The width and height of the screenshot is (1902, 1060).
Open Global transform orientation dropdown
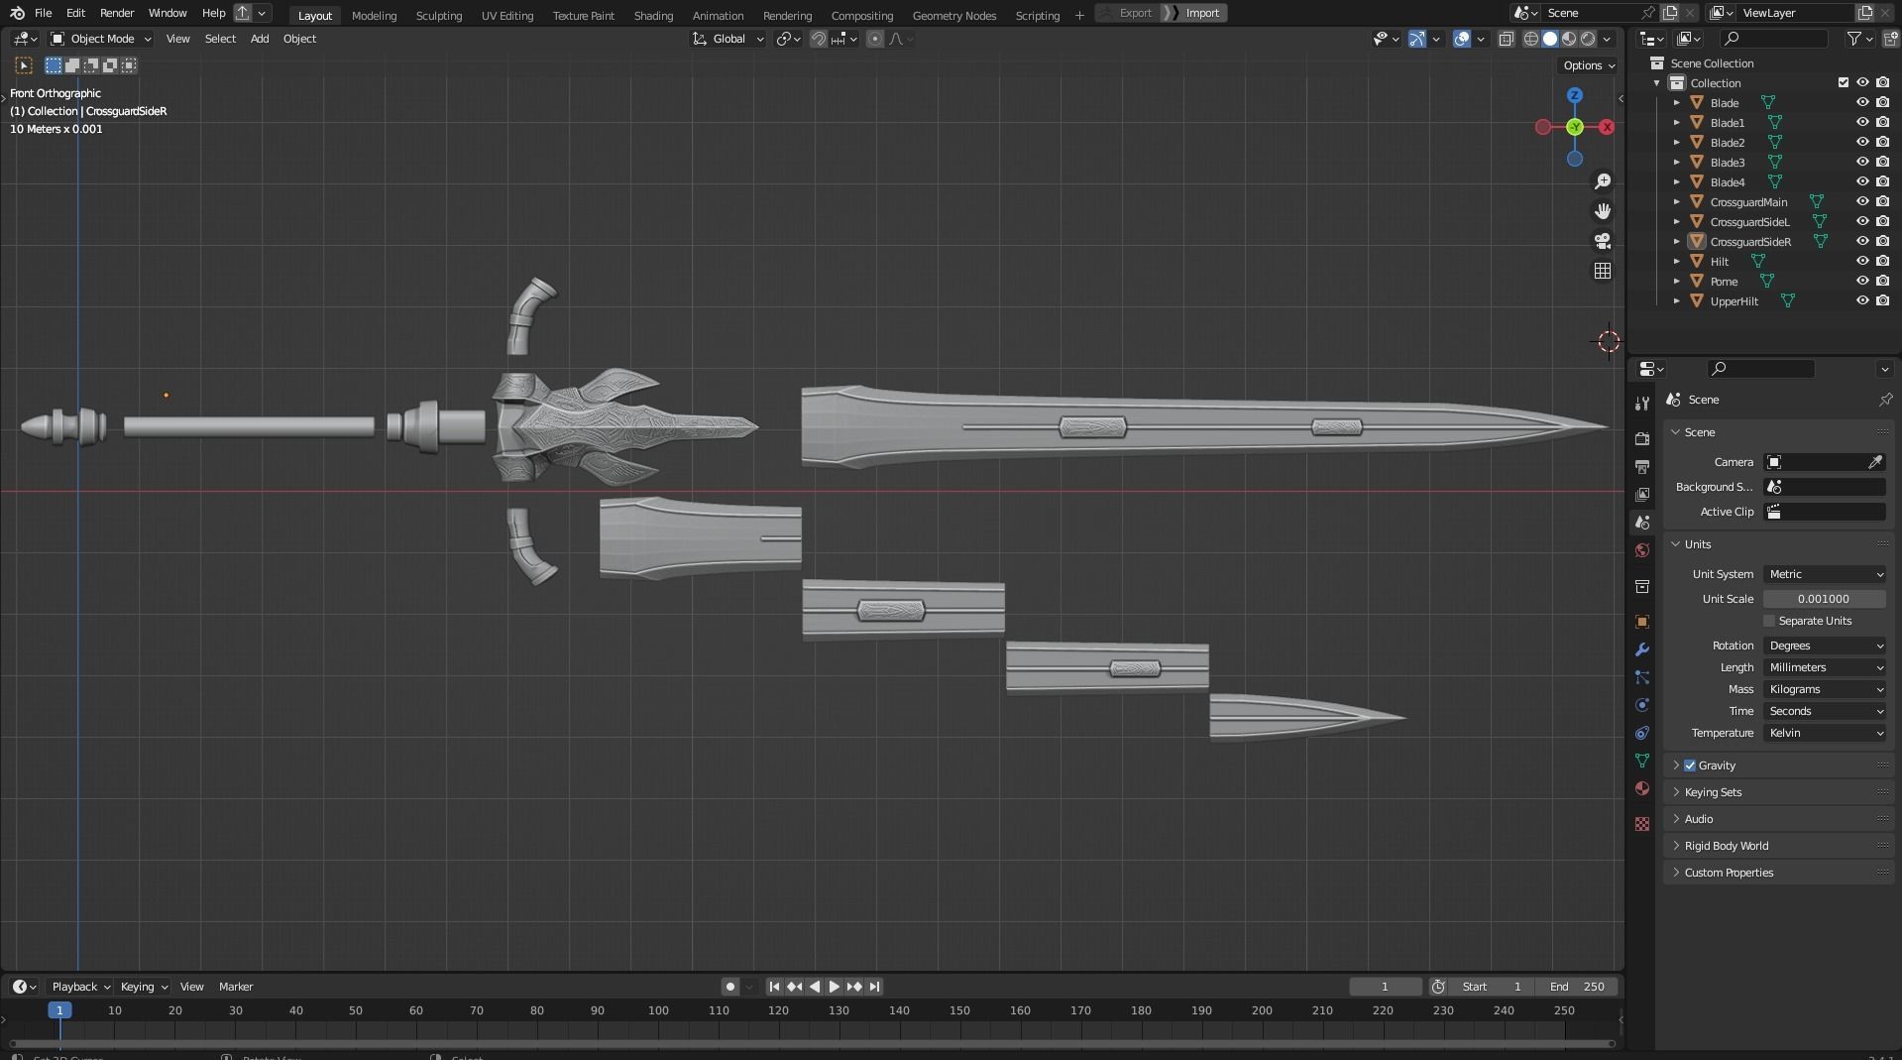(728, 39)
